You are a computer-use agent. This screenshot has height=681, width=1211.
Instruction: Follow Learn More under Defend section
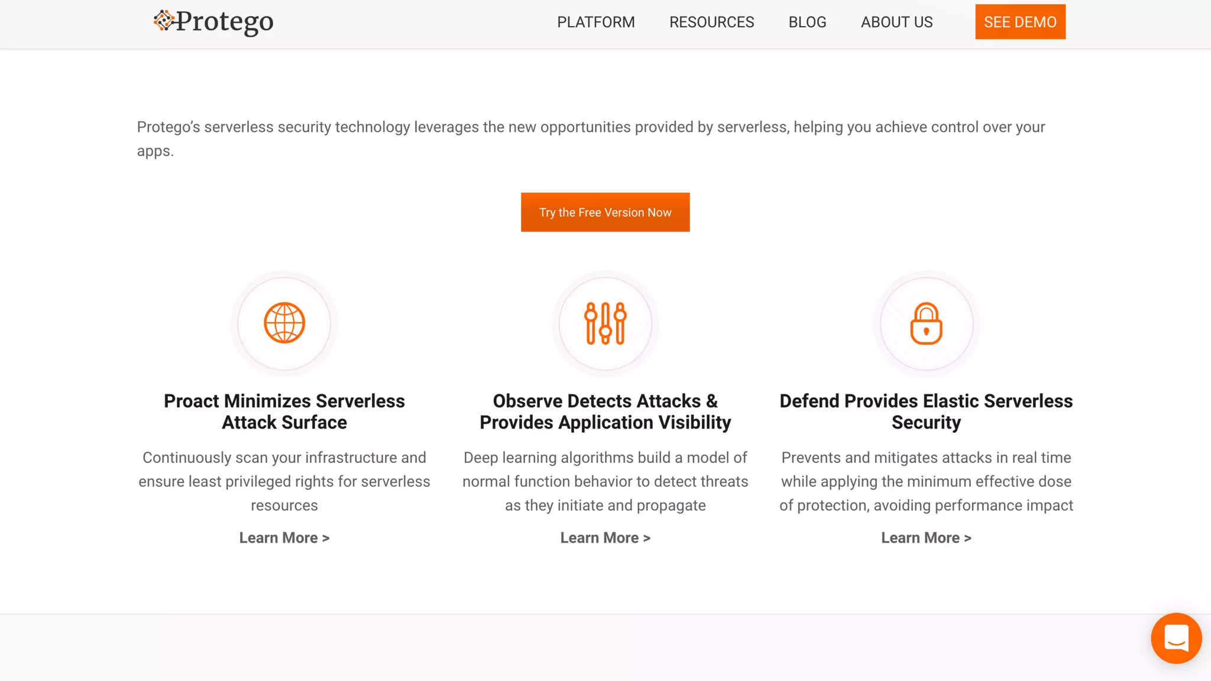(x=926, y=538)
